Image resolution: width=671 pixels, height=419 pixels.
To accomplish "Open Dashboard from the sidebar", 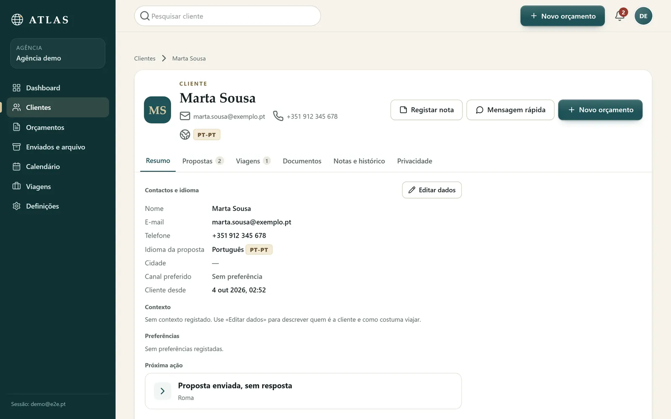I will click(x=58, y=88).
